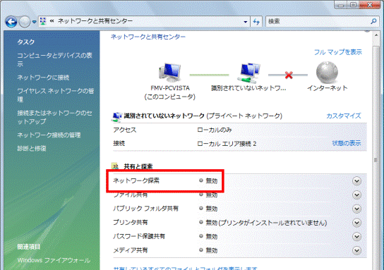
Task: Click パスワード保護共有 status indicator dot
Action: coord(201,236)
